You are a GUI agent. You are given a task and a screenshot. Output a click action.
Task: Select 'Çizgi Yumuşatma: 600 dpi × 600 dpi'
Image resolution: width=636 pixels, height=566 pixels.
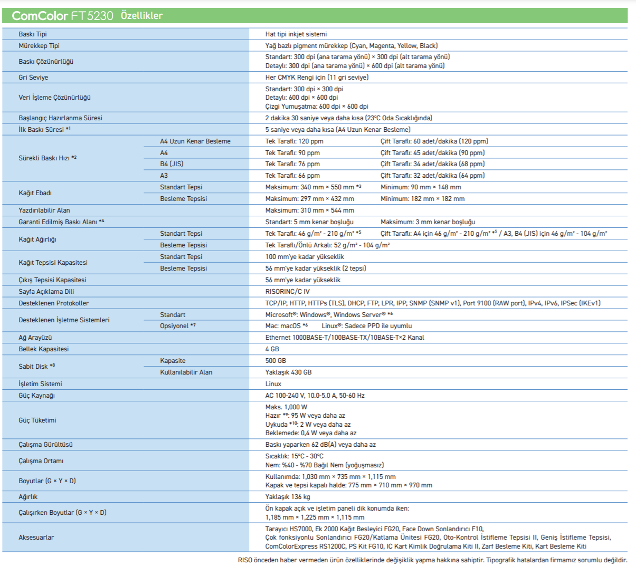317,107
